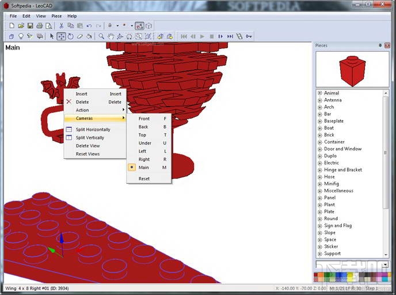Open the Piece menu

[x=56, y=16]
